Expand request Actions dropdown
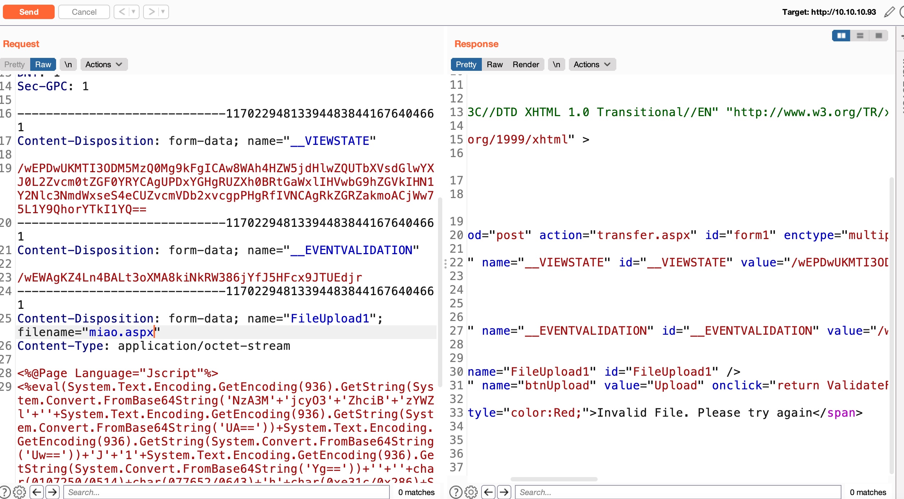904x499 pixels. [x=104, y=64]
